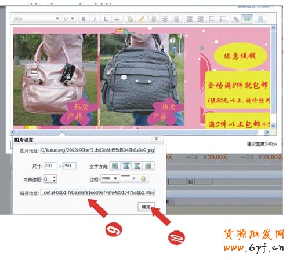Confirm image settings with 确定 button
Screen dimensions: 290x260
[146, 207]
